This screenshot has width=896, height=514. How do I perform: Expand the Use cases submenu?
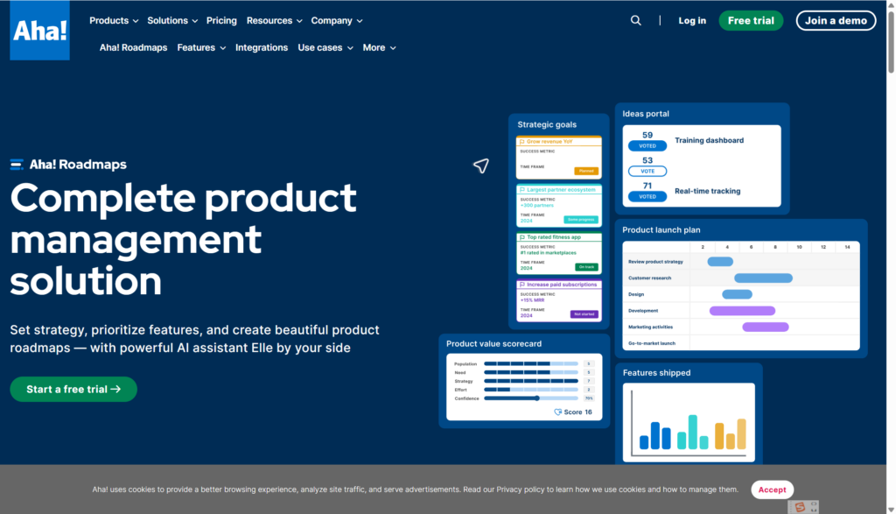(325, 47)
